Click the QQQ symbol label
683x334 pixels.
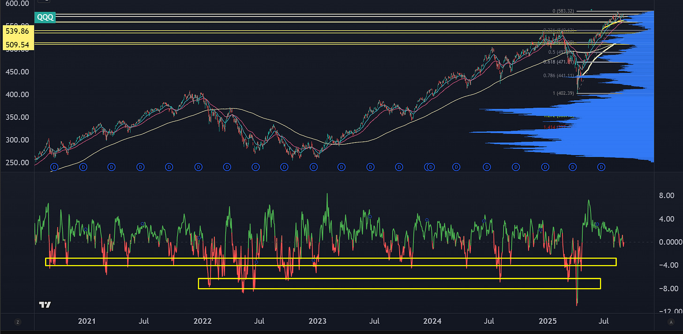(x=45, y=17)
